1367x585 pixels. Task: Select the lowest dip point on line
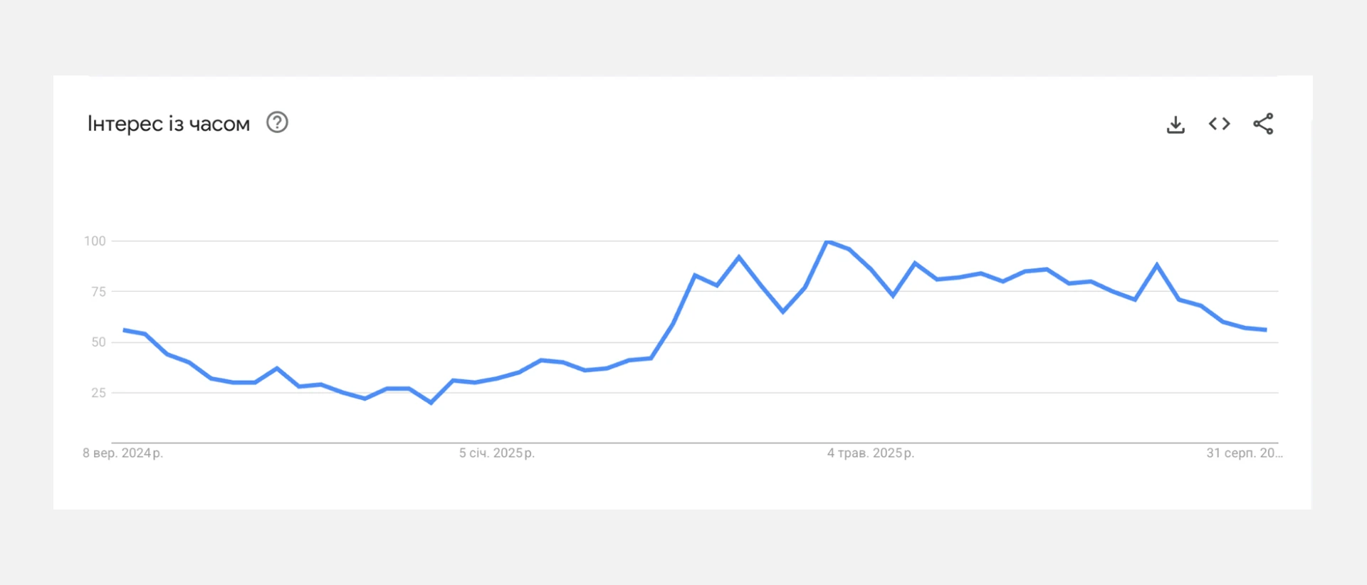click(431, 403)
